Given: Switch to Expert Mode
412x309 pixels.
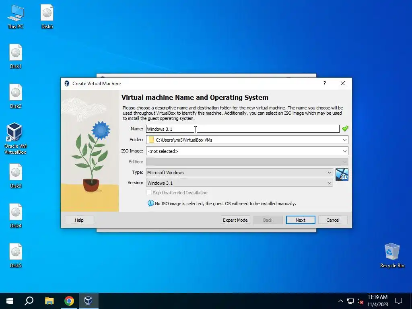Looking at the screenshot, I should click(235, 220).
